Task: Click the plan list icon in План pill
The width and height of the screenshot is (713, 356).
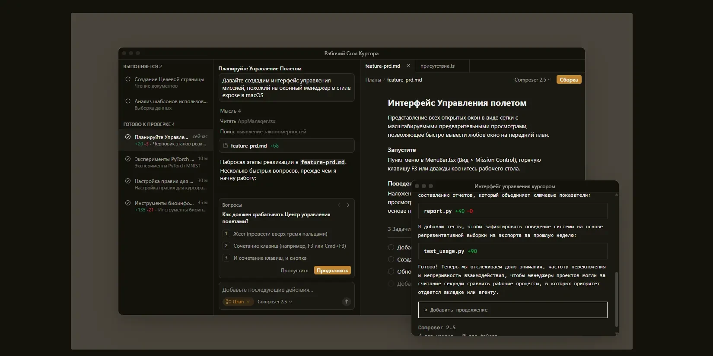Action: coord(229,302)
